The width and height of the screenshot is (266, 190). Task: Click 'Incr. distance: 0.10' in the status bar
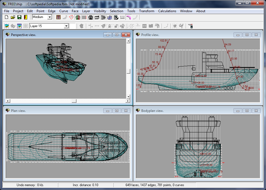click(x=86, y=185)
